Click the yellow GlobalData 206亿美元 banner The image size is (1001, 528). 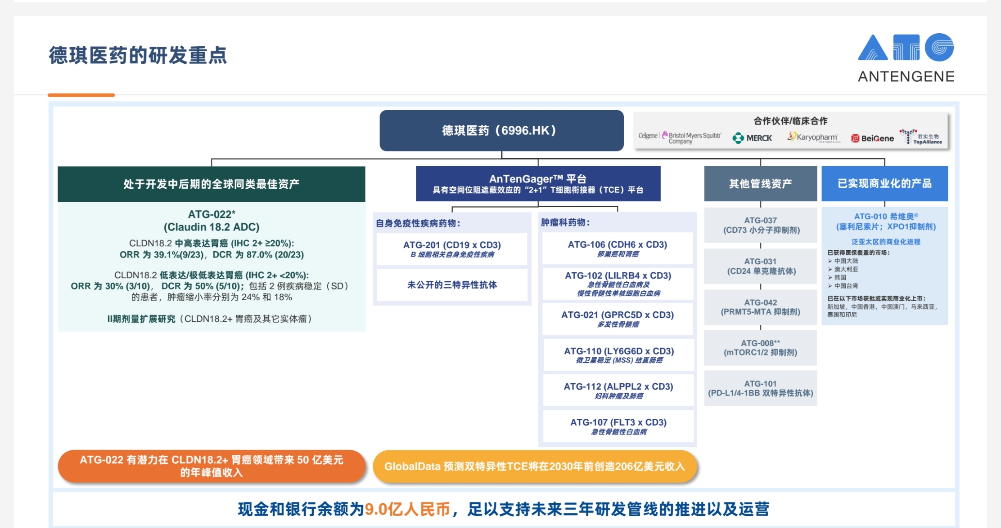pos(535,466)
